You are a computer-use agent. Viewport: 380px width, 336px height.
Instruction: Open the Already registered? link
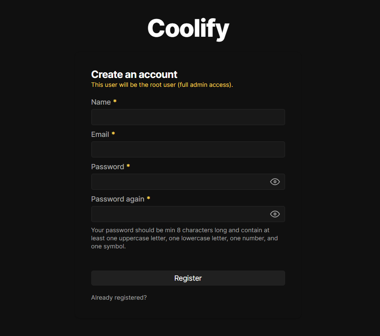tap(119, 298)
